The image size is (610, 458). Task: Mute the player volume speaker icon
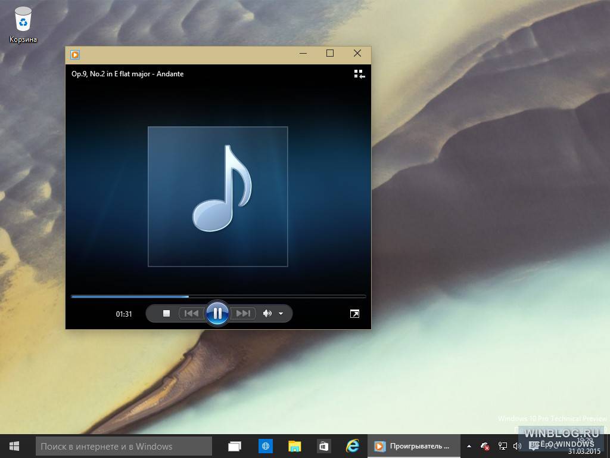pos(267,314)
